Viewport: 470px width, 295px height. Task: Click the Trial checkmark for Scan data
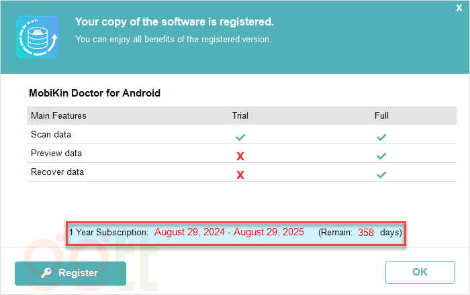click(240, 137)
